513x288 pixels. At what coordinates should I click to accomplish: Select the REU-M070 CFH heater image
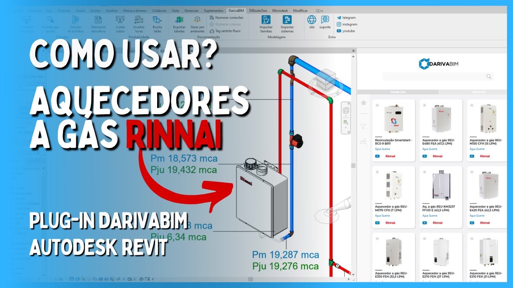[x=393, y=186]
